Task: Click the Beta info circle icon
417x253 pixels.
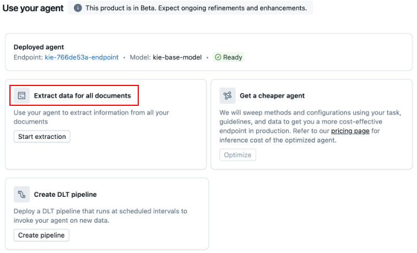Action: 78,8
